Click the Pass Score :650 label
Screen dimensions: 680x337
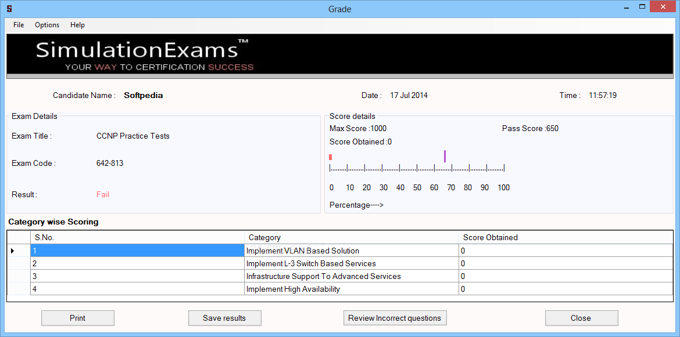pos(531,129)
